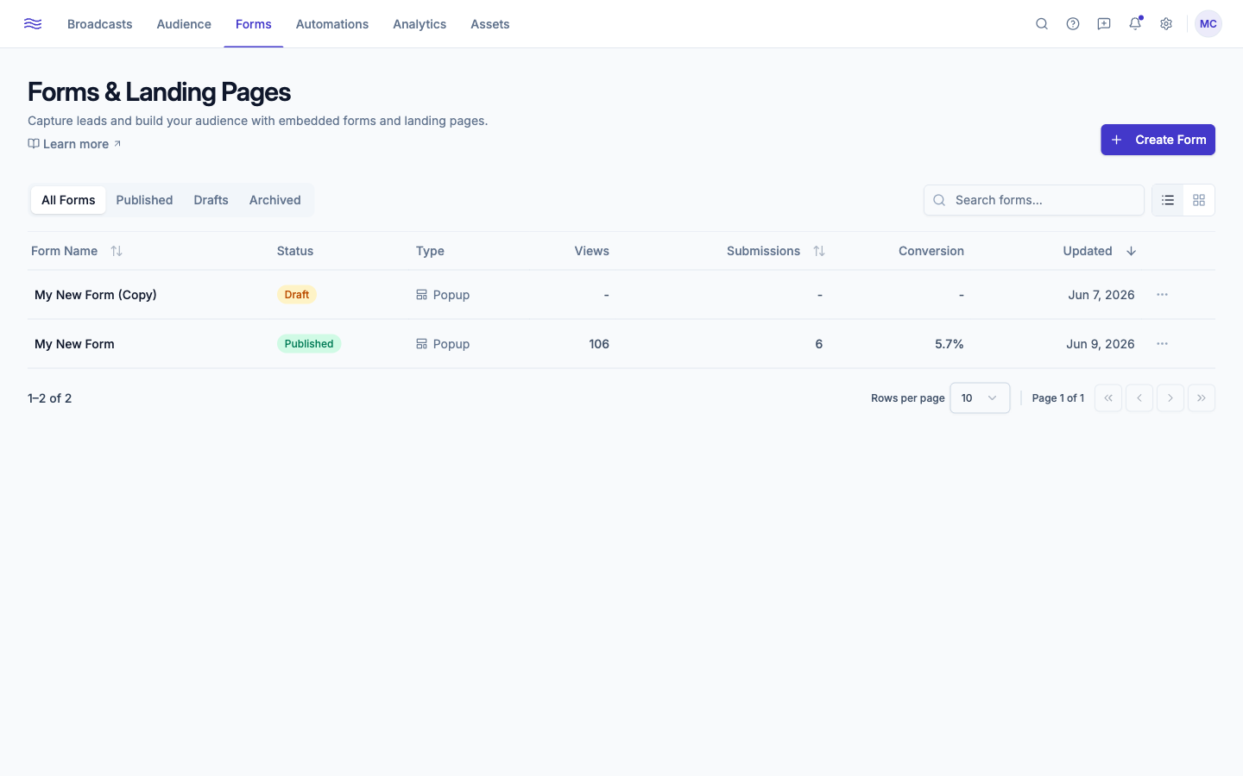This screenshot has width=1243, height=776.
Task: Sort by Form Name column arrows
Action: coord(117,251)
